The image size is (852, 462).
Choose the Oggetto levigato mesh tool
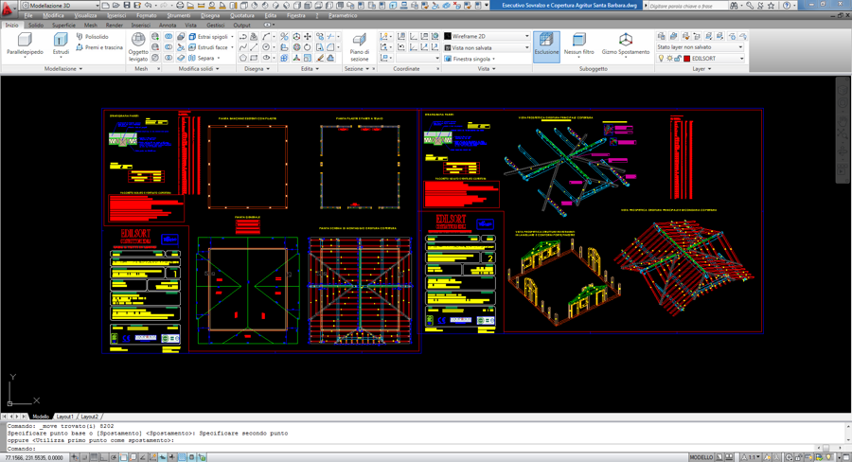(138, 46)
